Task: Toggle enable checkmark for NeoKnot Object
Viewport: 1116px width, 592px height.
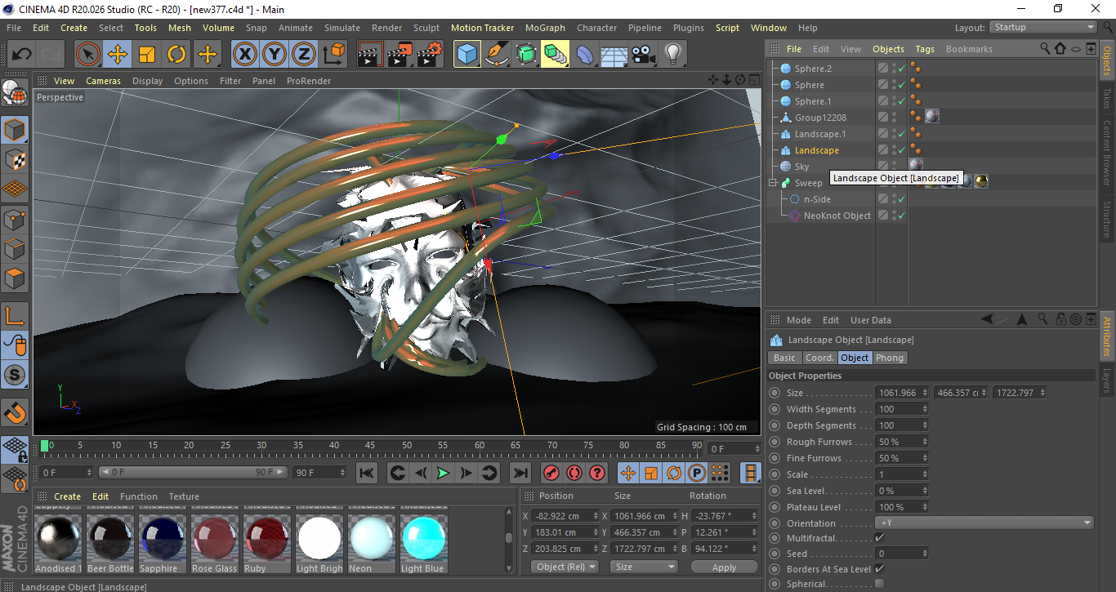Action: 901,216
